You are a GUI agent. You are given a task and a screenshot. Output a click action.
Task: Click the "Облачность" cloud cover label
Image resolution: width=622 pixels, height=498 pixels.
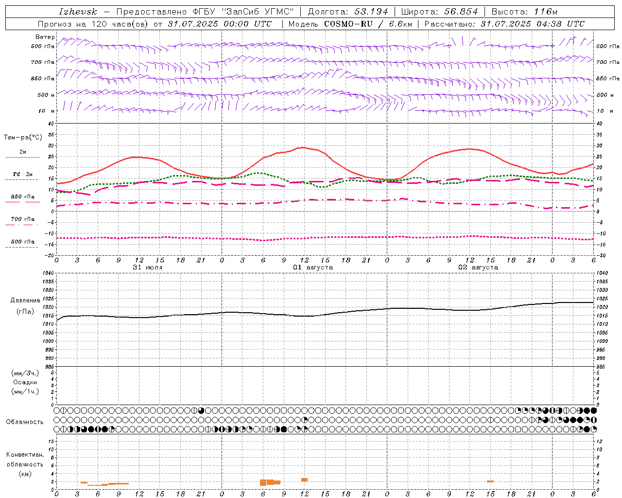point(25,422)
